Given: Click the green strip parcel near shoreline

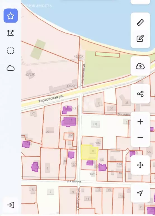Looking at the screenshot, I should click(108, 54).
